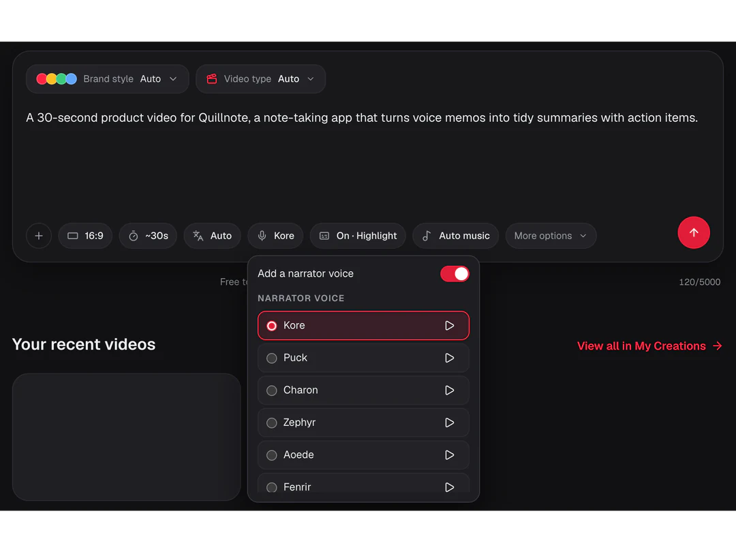Select Puck as narrator voice
The image size is (736, 552).
(x=363, y=358)
